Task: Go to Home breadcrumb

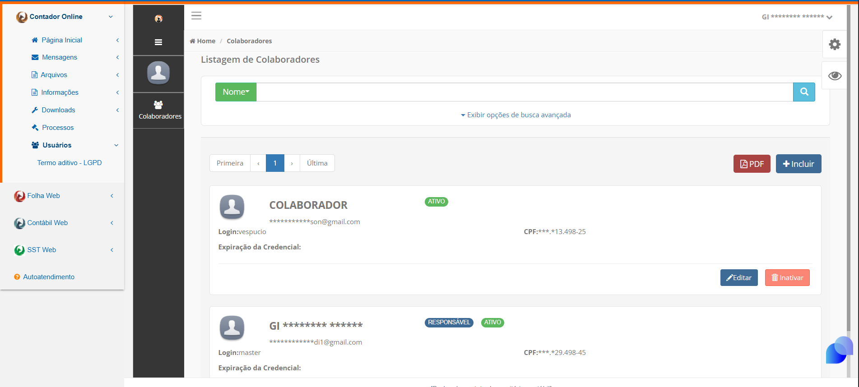Action: coord(203,41)
